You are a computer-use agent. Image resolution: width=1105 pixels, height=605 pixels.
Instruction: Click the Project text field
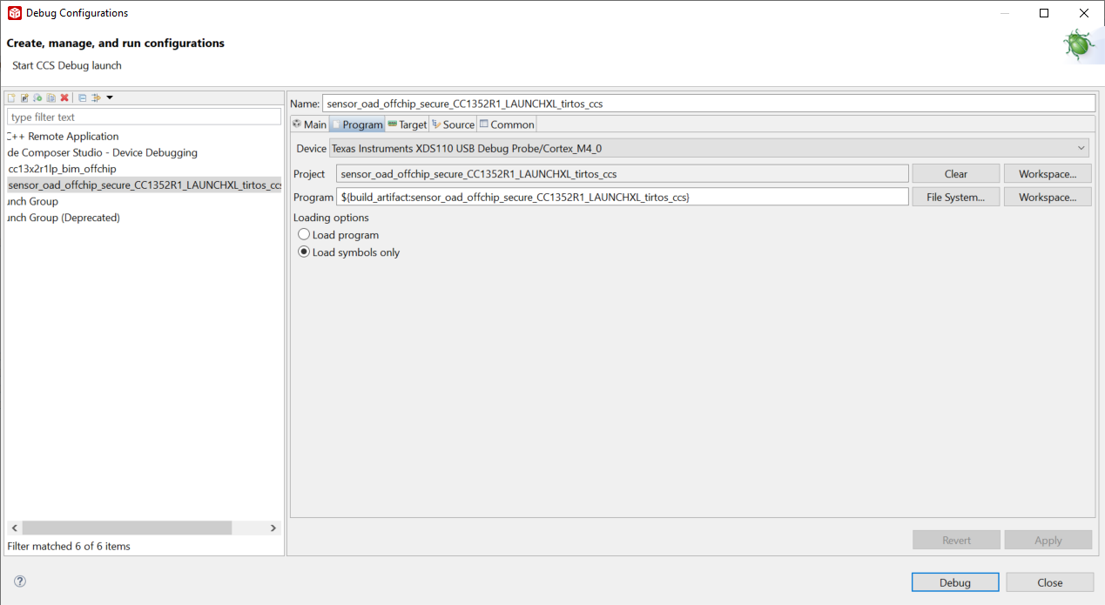(623, 174)
